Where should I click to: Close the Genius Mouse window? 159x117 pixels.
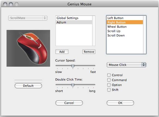click(x=5, y=4)
